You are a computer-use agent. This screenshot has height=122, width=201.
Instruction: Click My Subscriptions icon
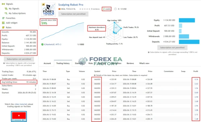click(x=6, y=13)
